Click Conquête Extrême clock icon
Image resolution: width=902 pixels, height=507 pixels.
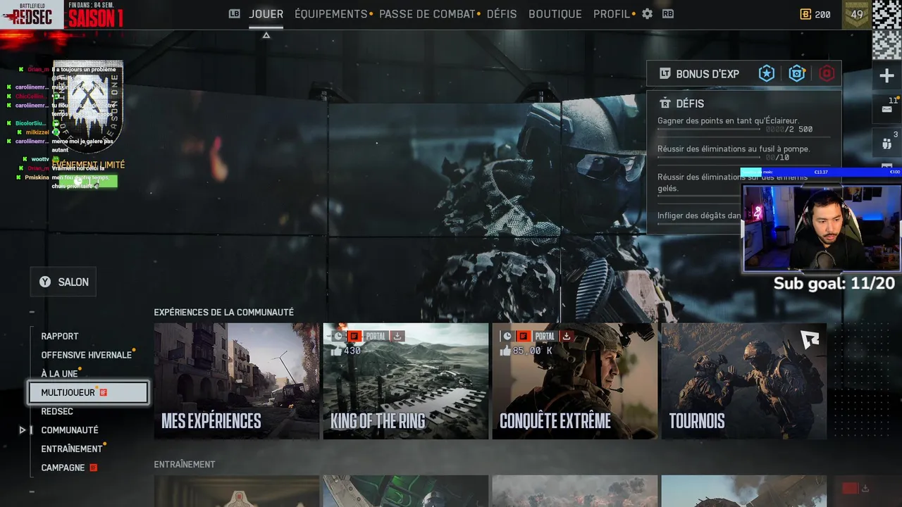point(507,336)
